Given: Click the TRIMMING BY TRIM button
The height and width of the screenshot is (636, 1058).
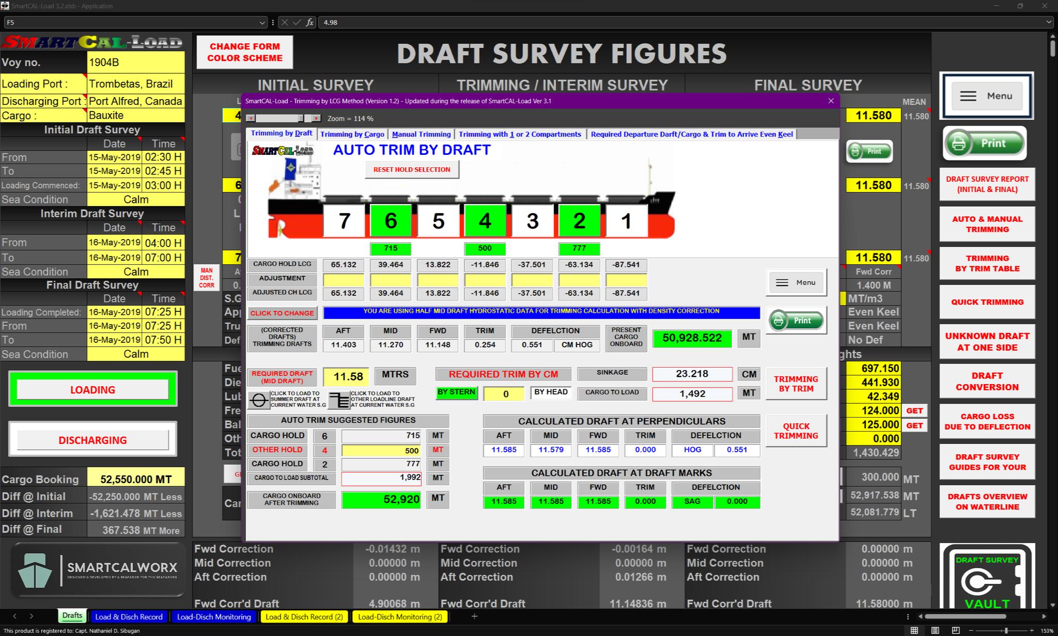Looking at the screenshot, I should click(796, 384).
